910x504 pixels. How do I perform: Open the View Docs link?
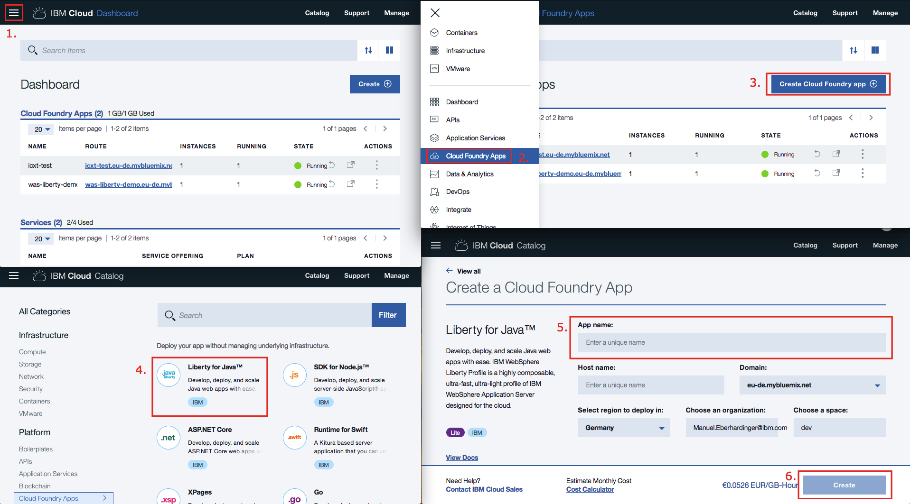(462, 458)
